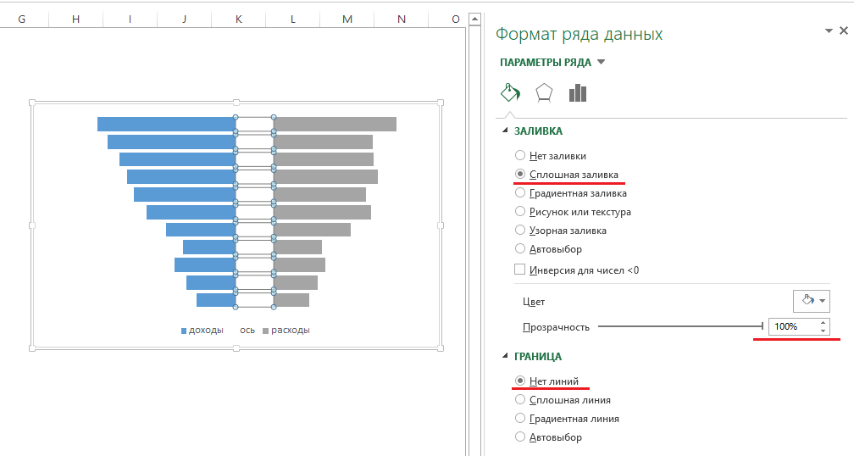The height and width of the screenshot is (456, 854).
Task: Select the Нет заливки radio option
Action: click(x=520, y=156)
